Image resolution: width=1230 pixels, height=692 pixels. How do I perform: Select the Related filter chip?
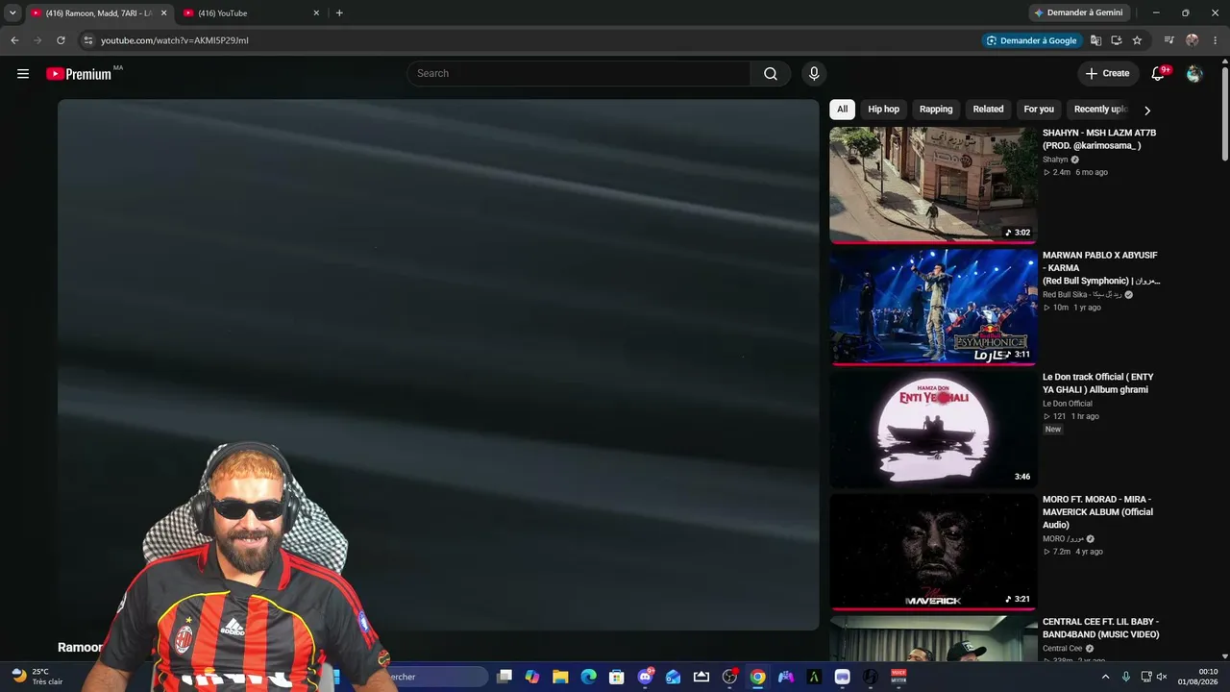tap(988, 110)
